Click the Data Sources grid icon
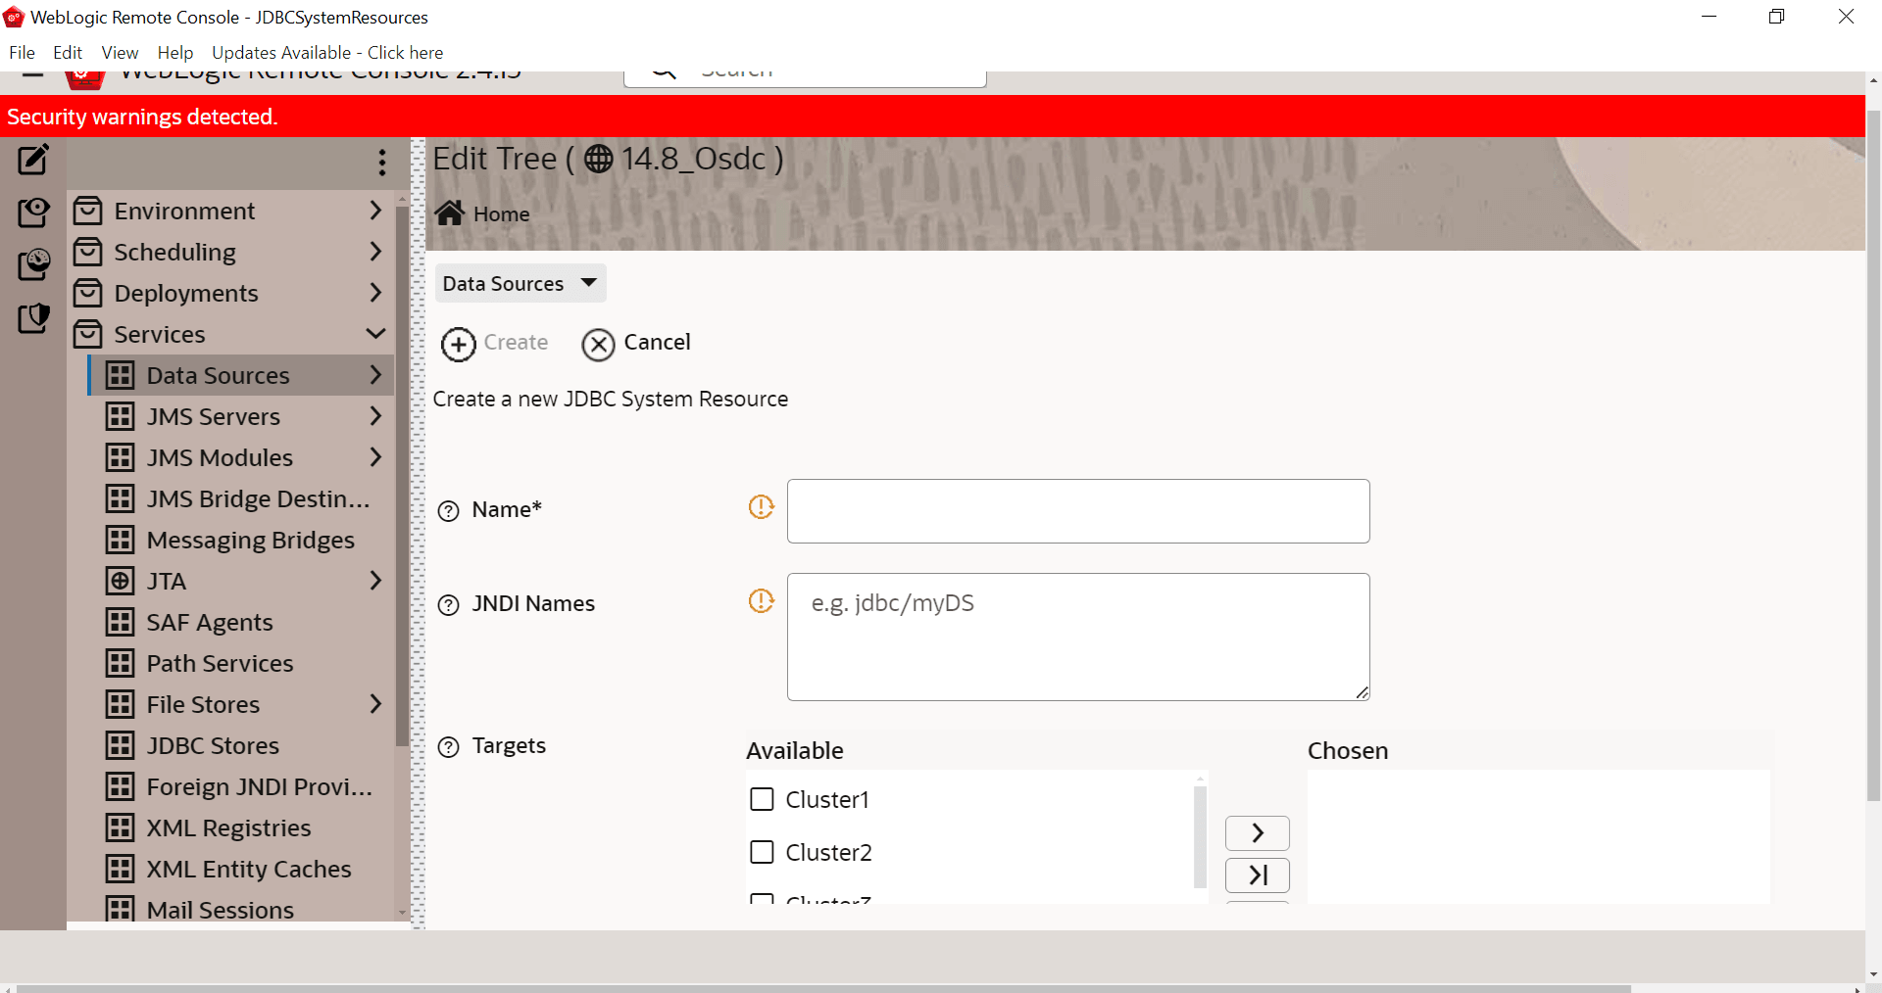 pyautogui.click(x=120, y=375)
